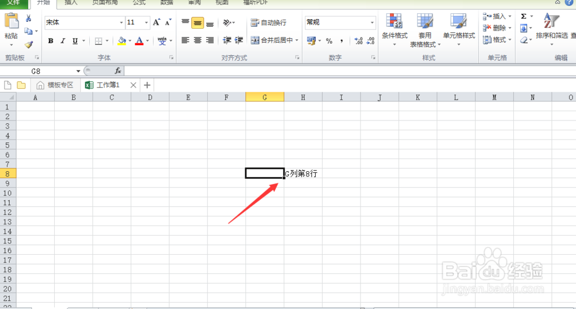Toggle bottom vertical alignment
This screenshot has width=576, height=309.
point(210,23)
